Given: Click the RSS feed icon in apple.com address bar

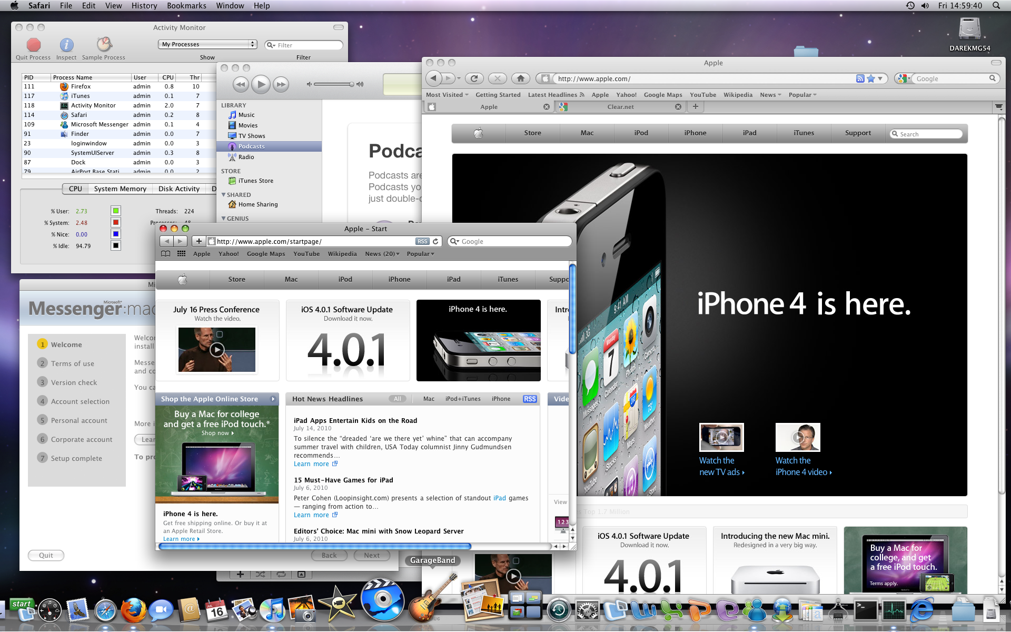Looking at the screenshot, I should [x=860, y=78].
